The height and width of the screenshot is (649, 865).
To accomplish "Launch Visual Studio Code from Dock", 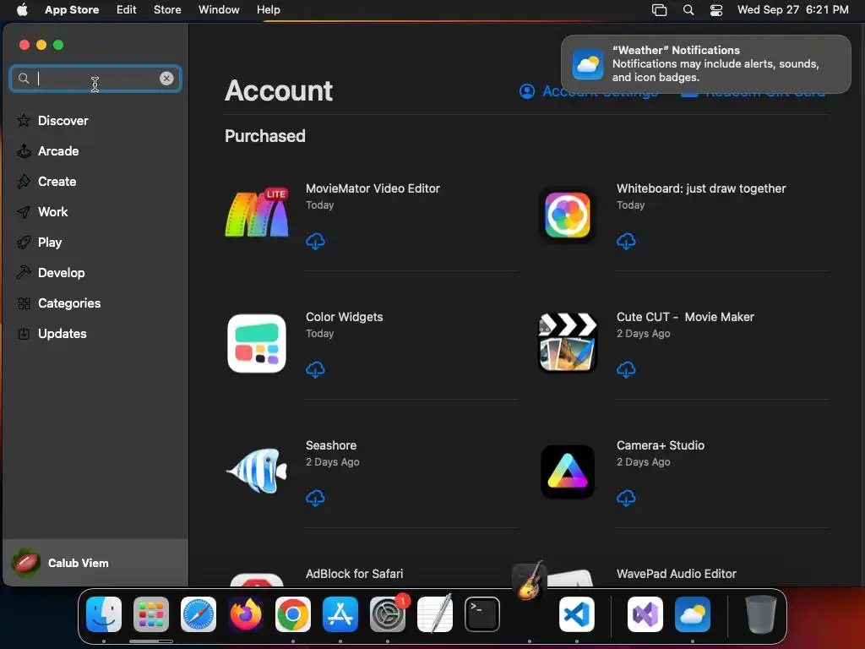I will pos(576,614).
